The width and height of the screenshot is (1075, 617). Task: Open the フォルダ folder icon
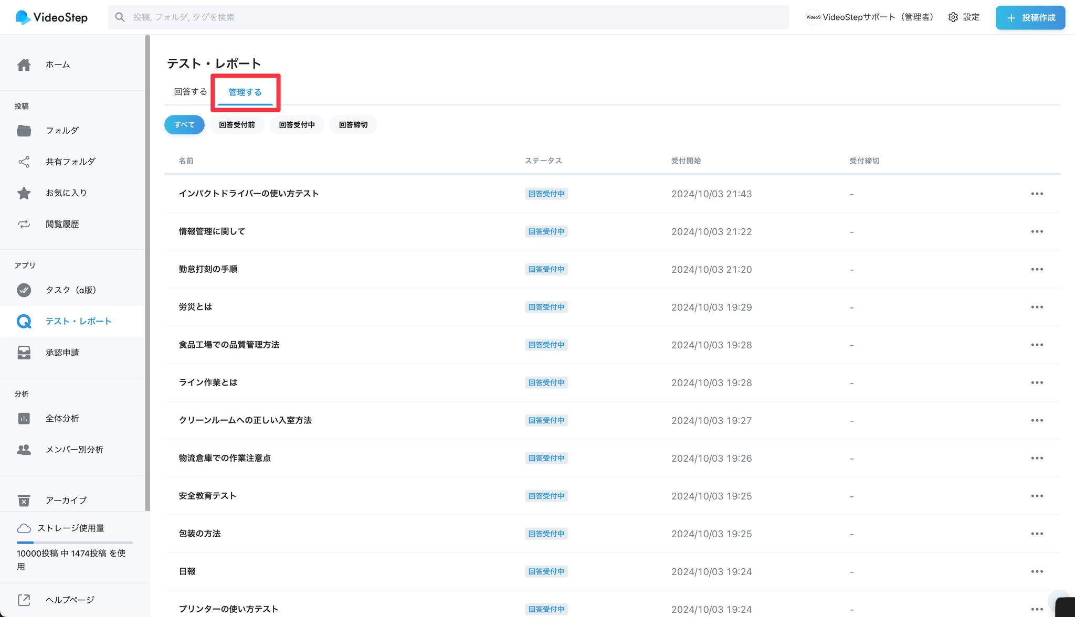point(24,131)
